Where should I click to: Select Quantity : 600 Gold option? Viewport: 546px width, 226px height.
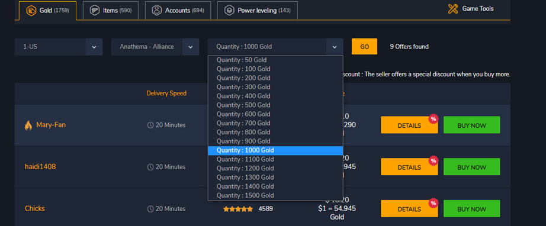[x=275, y=114]
